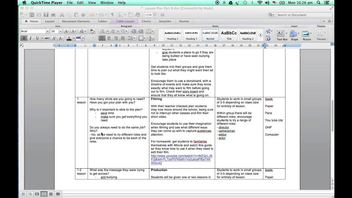Center the text
Image resolution: width=352 pixels, height=198 pixels.
tap(109, 38)
